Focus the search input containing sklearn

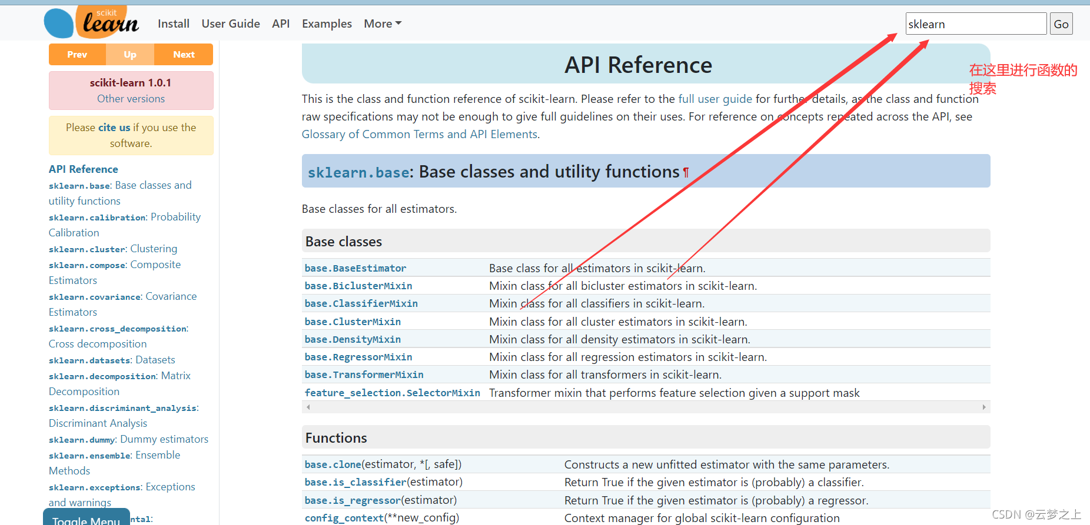[976, 24]
